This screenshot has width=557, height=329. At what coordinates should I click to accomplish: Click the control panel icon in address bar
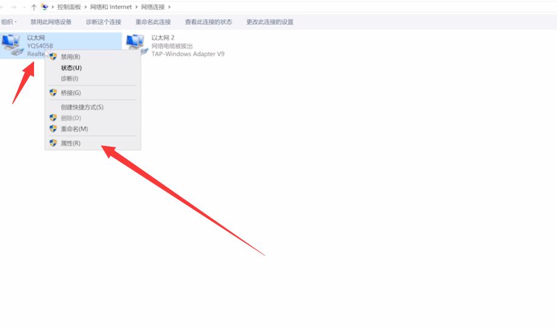pos(44,7)
